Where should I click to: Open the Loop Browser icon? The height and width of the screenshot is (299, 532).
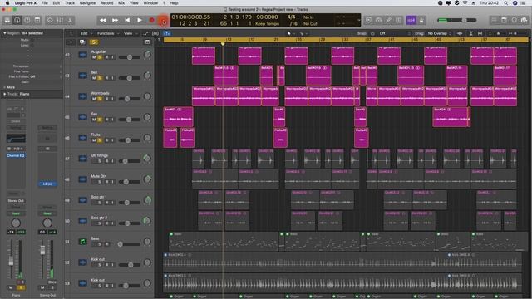click(514, 20)
